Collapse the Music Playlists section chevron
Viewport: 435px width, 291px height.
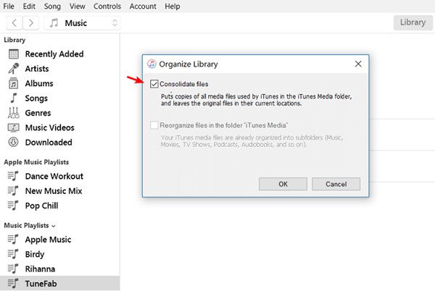[54, 227]
